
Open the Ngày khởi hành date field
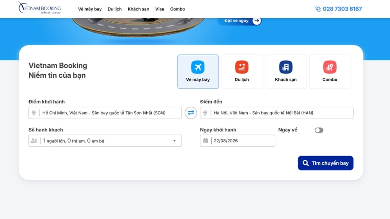coord(238,141)
